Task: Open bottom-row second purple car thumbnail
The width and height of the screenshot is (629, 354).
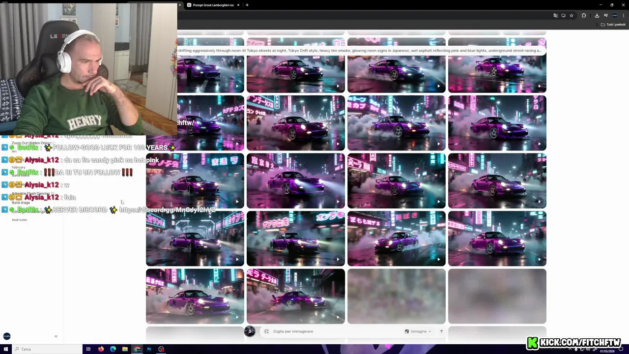Action: [295, 296]
